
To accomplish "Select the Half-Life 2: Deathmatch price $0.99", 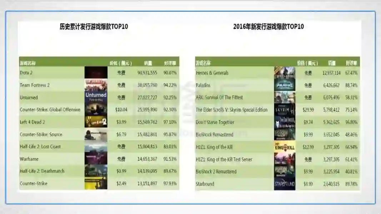I will tap(121, 171).
